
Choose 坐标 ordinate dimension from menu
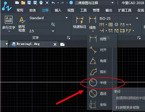tap(99, 104)
